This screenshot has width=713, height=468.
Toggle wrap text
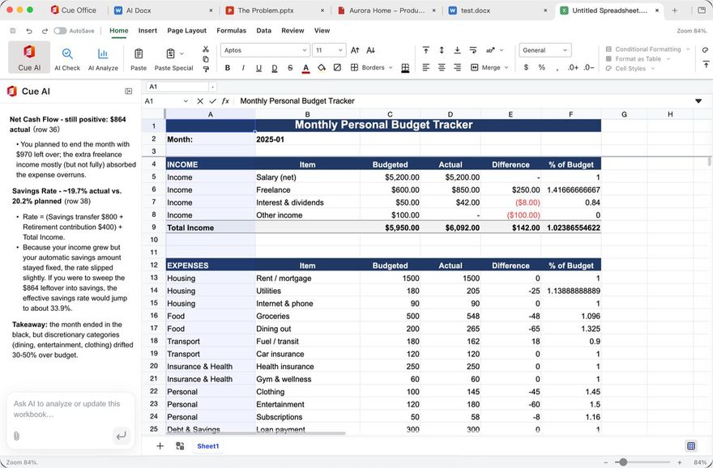tap(473, 50)
